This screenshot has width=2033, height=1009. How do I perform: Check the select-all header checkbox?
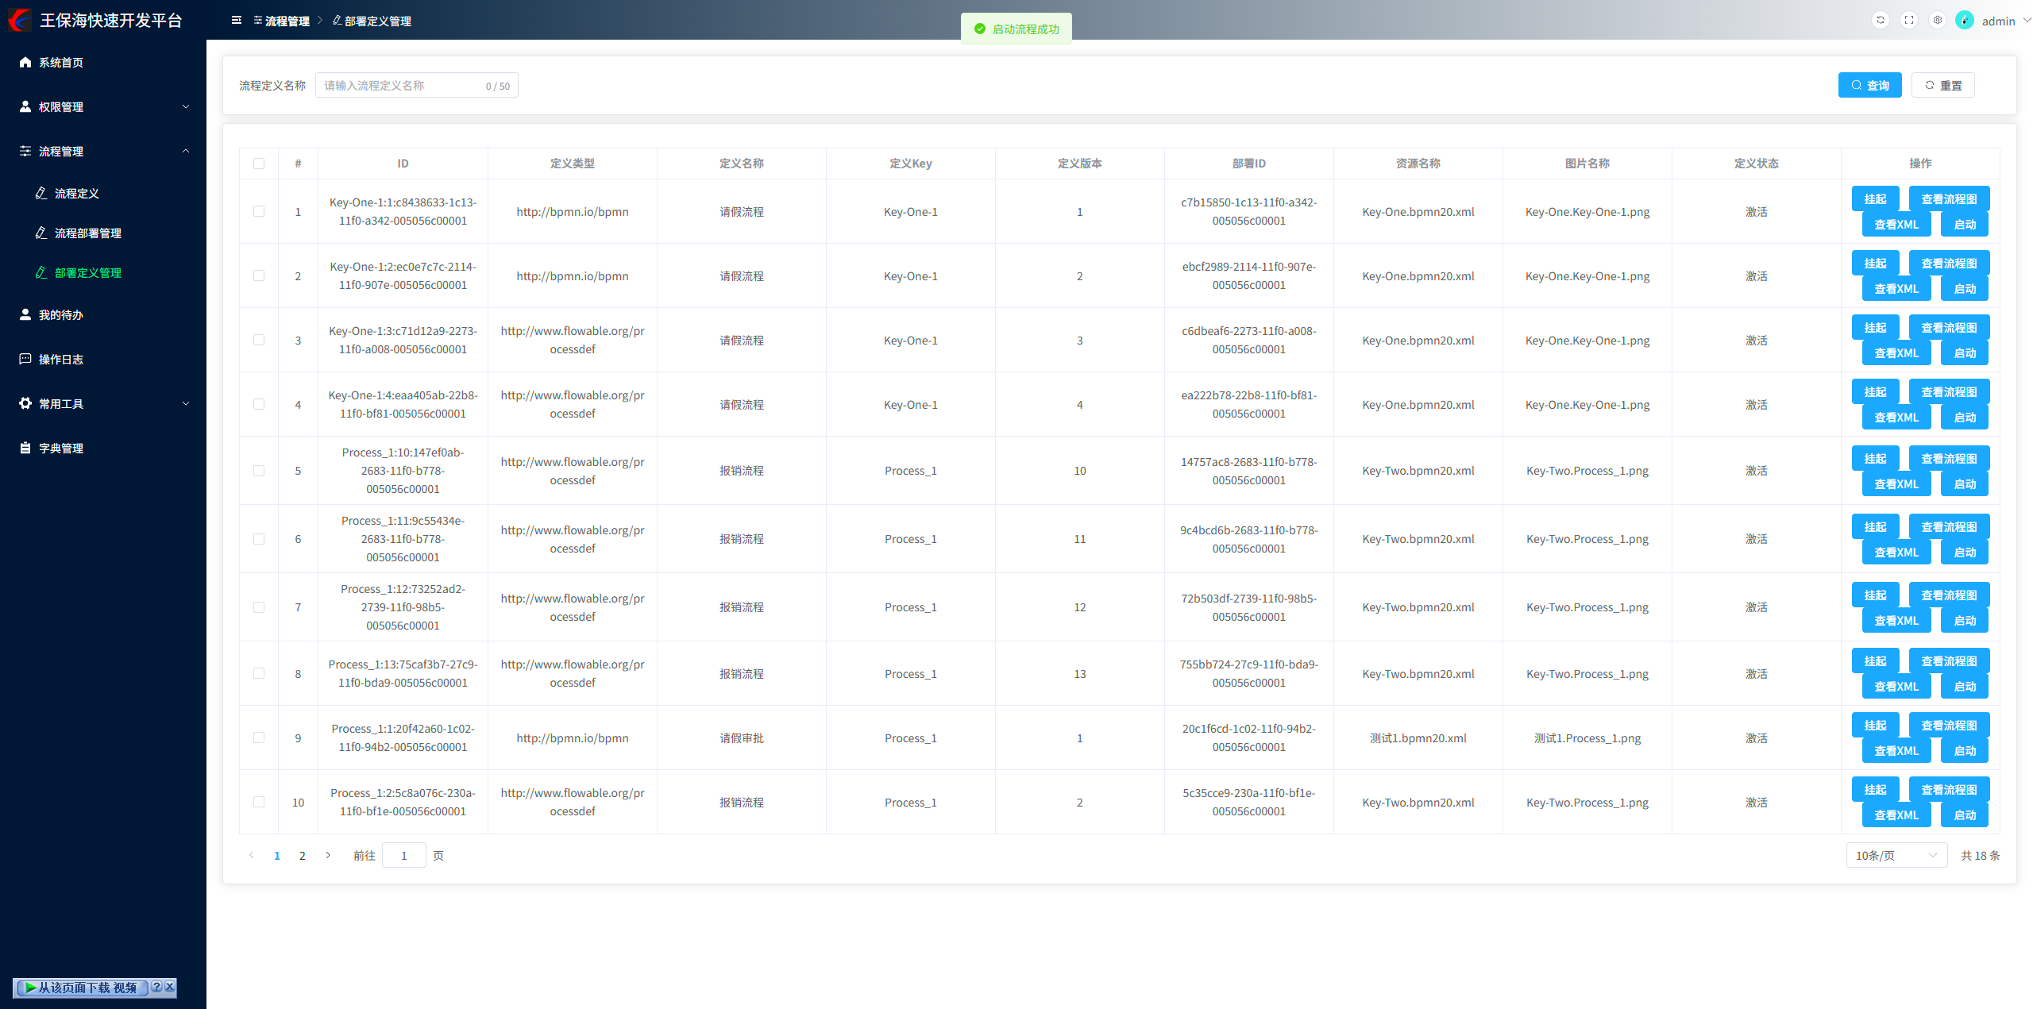click(259, 164)
